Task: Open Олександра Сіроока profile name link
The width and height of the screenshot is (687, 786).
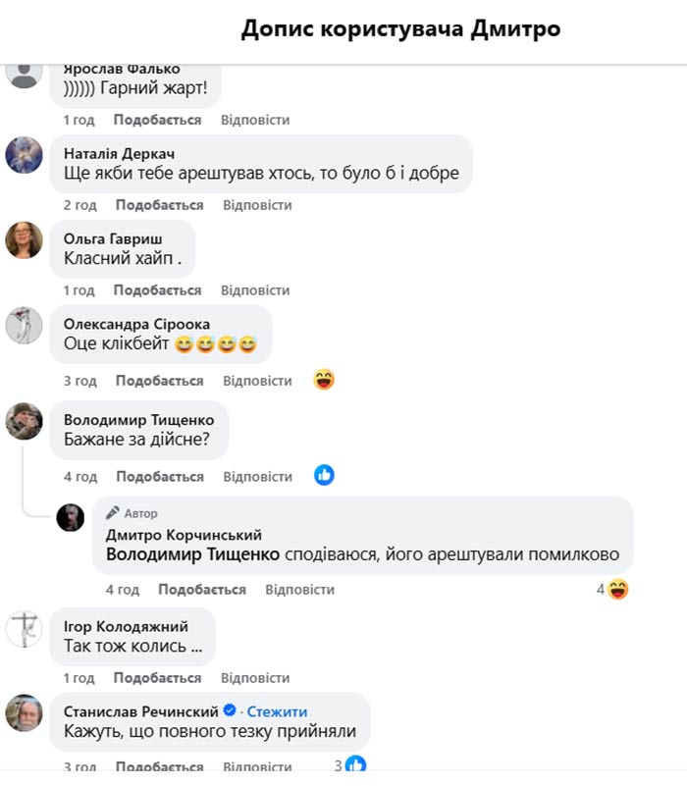Action: pos(136,325)
